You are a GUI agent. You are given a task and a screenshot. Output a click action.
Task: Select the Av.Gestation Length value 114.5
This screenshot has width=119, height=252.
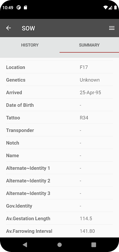click(86, 219)
